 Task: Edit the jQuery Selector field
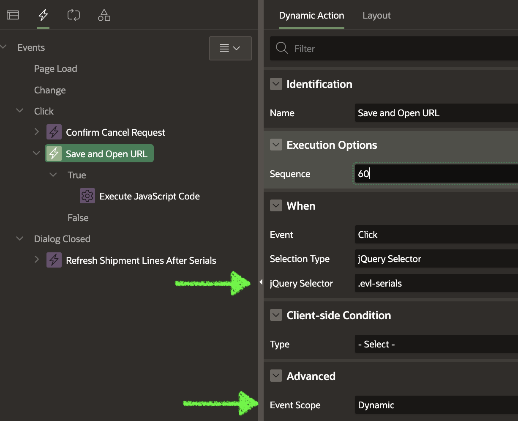[436, 283]
